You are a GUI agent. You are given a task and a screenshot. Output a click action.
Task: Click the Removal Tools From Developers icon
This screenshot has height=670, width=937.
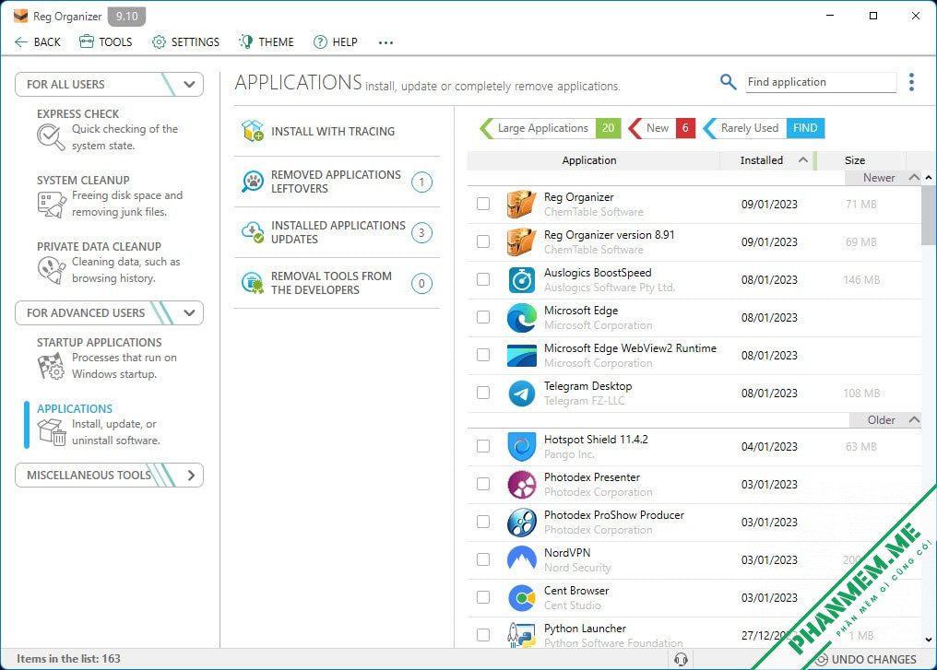click(253, 283)
